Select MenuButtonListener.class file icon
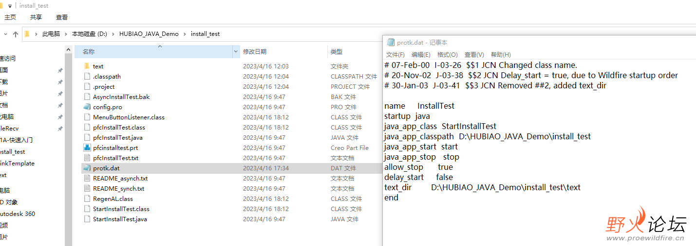Image resolution: width=696 pixels, height=246 pixels. (87, 117)
